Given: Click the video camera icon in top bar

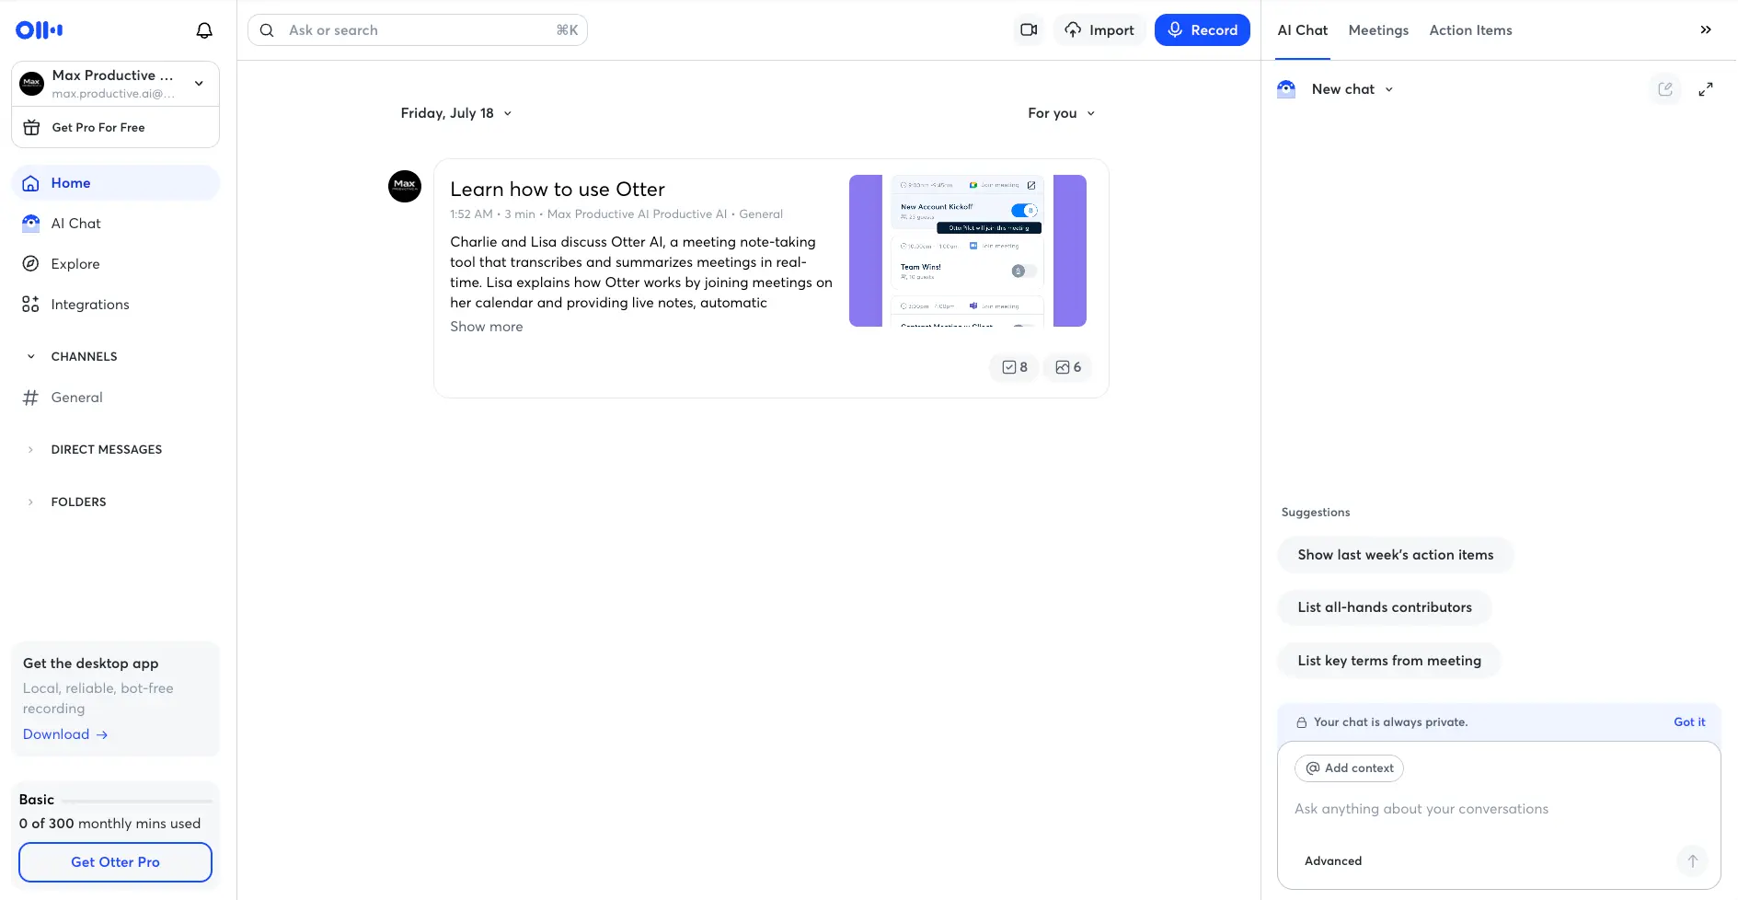Looking at the screenshot, I should 1029,30.
